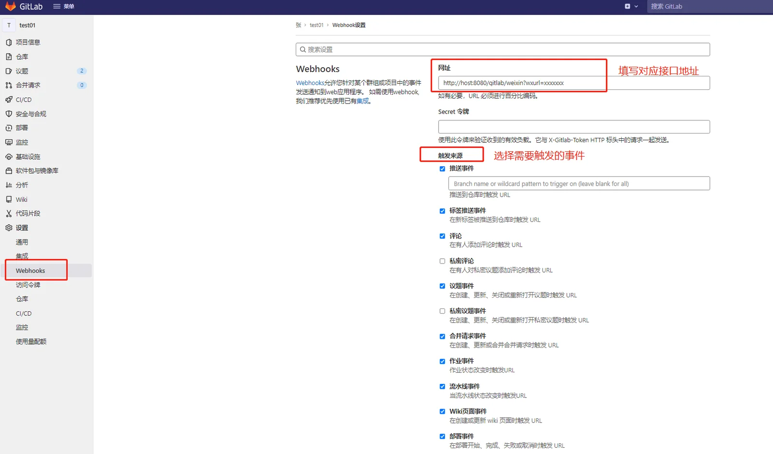Select Webhooks in settings submenu

coord(30,271)
